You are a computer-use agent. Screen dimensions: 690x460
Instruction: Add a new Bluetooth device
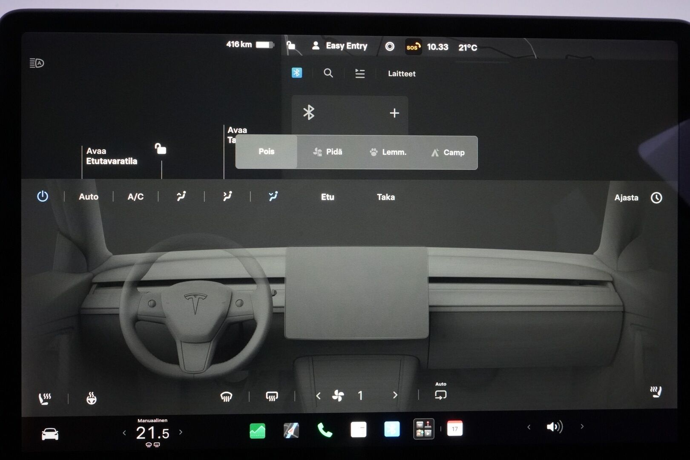coord(394,113)
